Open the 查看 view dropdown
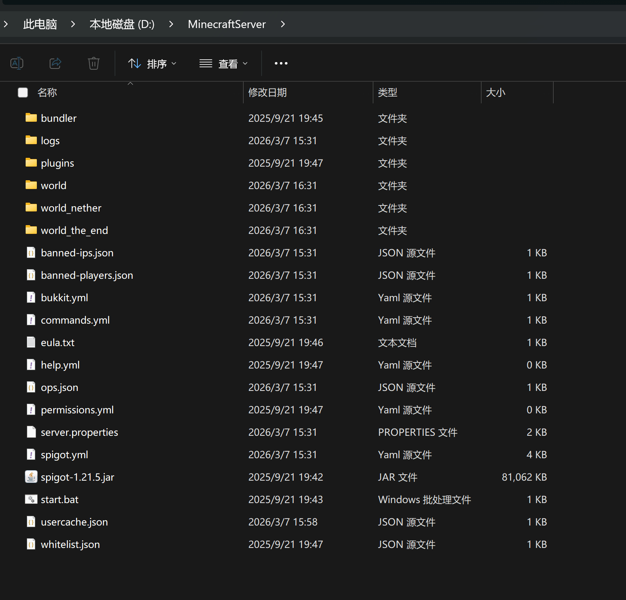The width and height of the screenshot is (626, 600). pyautogui.click(x=224, y=64)
